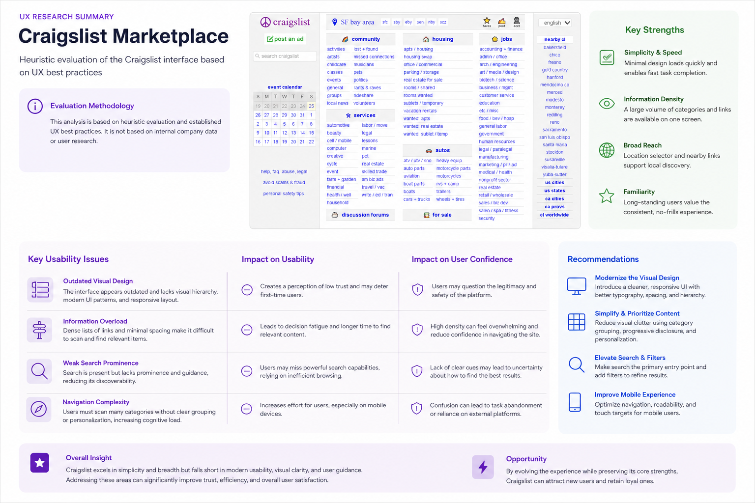Click the account person icon in Craigslist header
Viewport: 755px width, 503px height.
coord(517,21)
